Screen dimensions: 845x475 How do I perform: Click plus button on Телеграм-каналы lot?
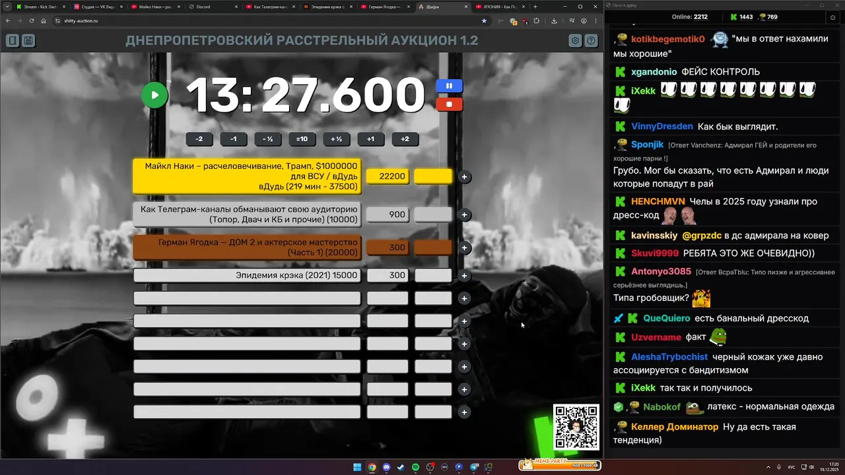pyautogui.click(x=464, y=214)
